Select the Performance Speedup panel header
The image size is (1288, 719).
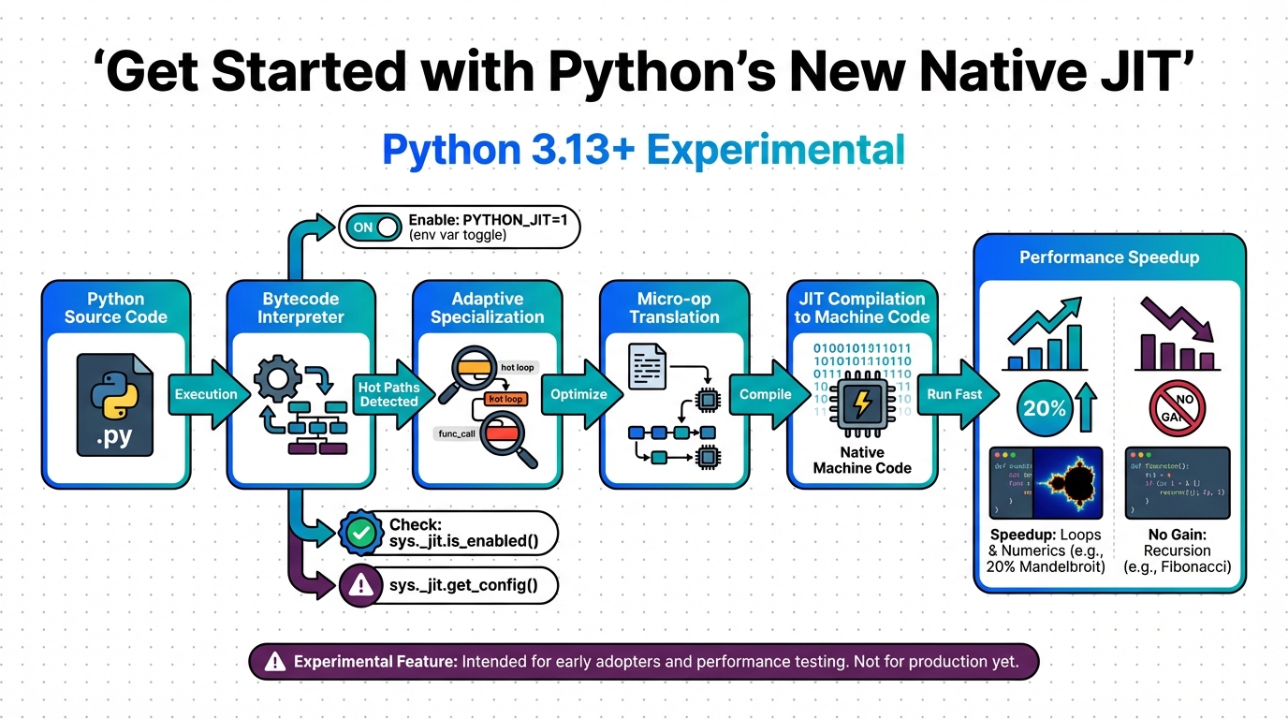(1109, 257)
